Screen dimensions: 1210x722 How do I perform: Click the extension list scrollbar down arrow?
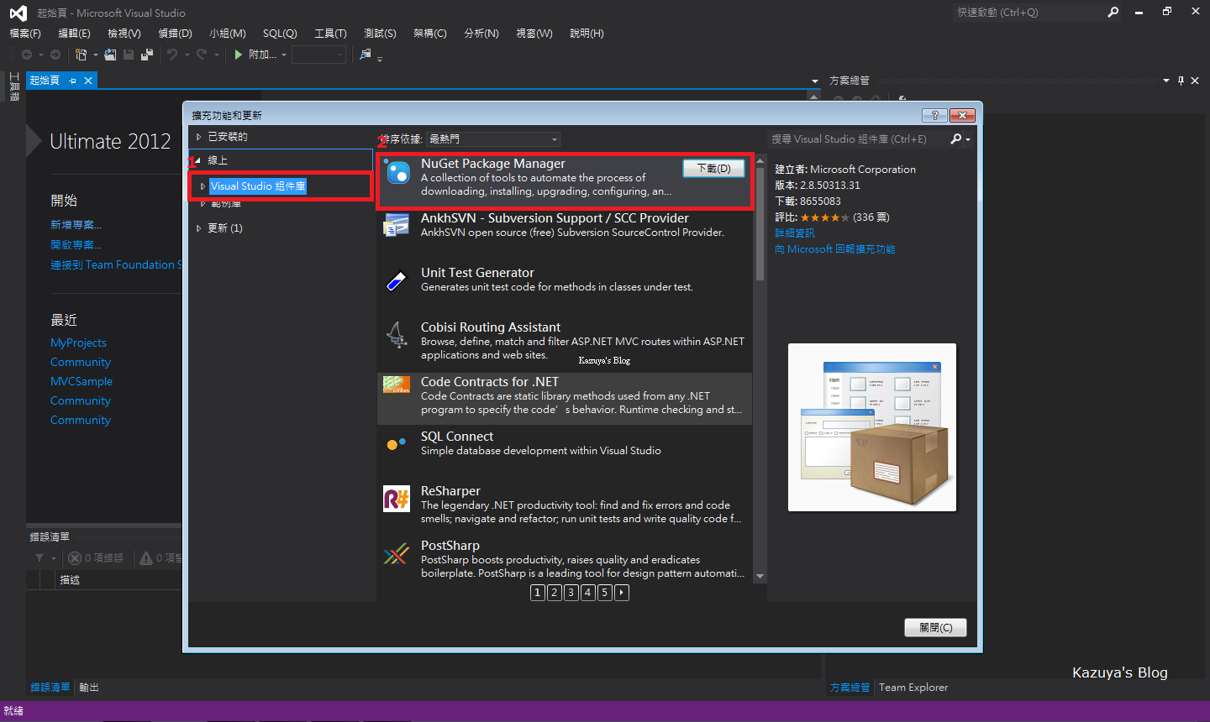pos(760,577)
